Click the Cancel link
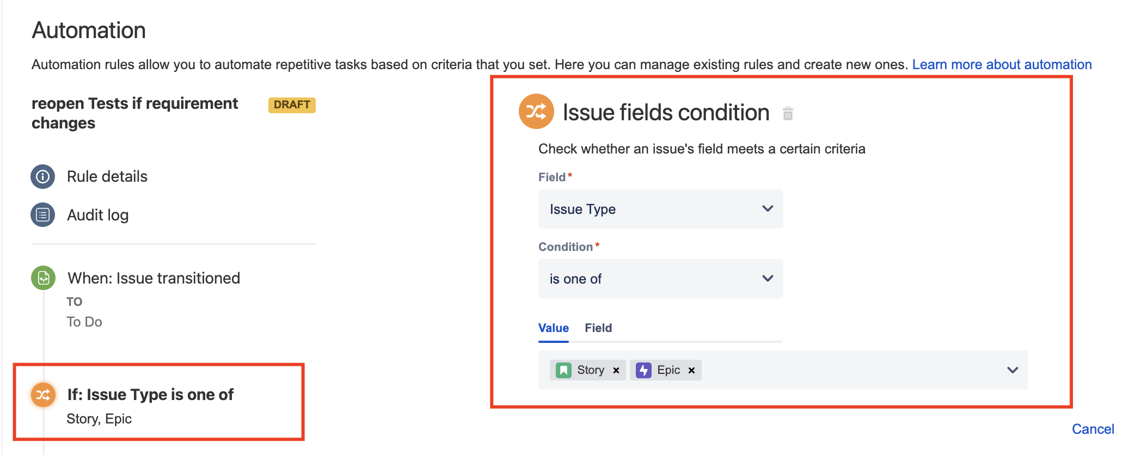The height and width of the screenshot is (455, 1129). point(1093,429)
